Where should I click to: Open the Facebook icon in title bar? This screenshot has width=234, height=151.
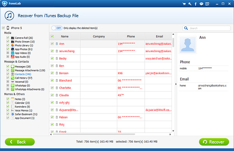click(x=195, y=4)
